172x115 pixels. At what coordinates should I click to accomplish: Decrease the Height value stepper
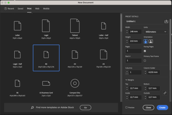127,42
